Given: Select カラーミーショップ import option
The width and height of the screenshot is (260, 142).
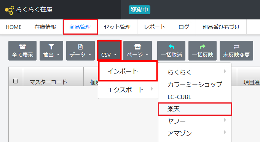Looking at the screenshot, I should (x=195, y=85).
